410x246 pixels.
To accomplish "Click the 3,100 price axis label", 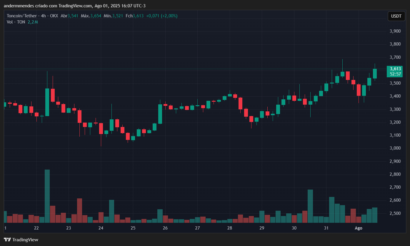I will (x=395, y=135).
